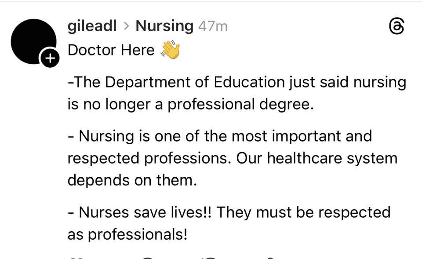This screenshot has height=259, width=422.
Task: Click the line starting "- Nurses save lives!!"
Action: [229, 212]
